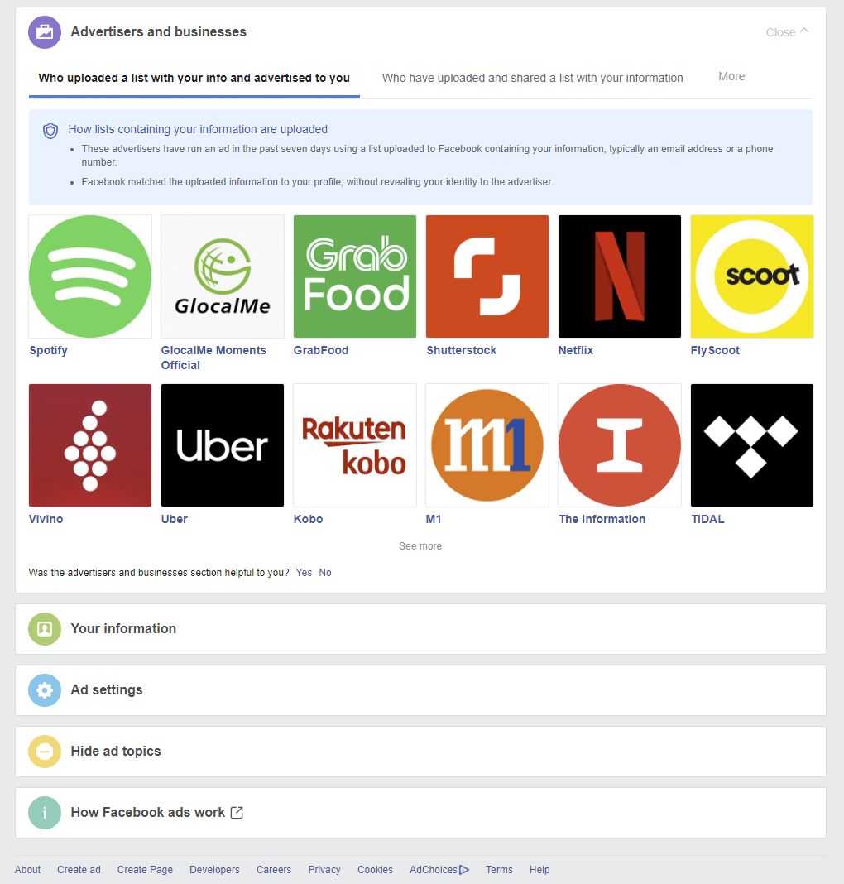Image resolution: width=844 pixels, height=884 pixels.
Task: Expand the Hide ad topics section
Action: click(x=420, y=752)
